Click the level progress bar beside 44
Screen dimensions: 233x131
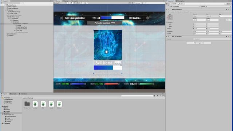[112, 18]
